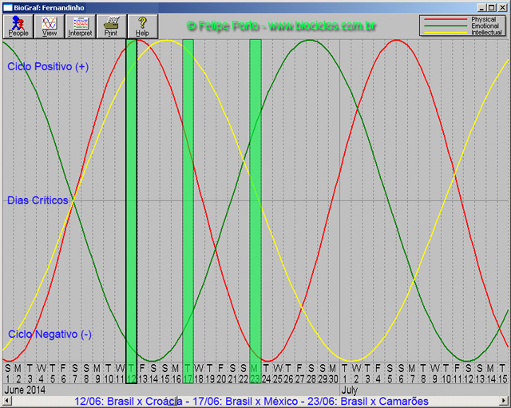The image size is (511, 408).
Task: Minimize the BioGraf window
Action: tap(481, 7)
